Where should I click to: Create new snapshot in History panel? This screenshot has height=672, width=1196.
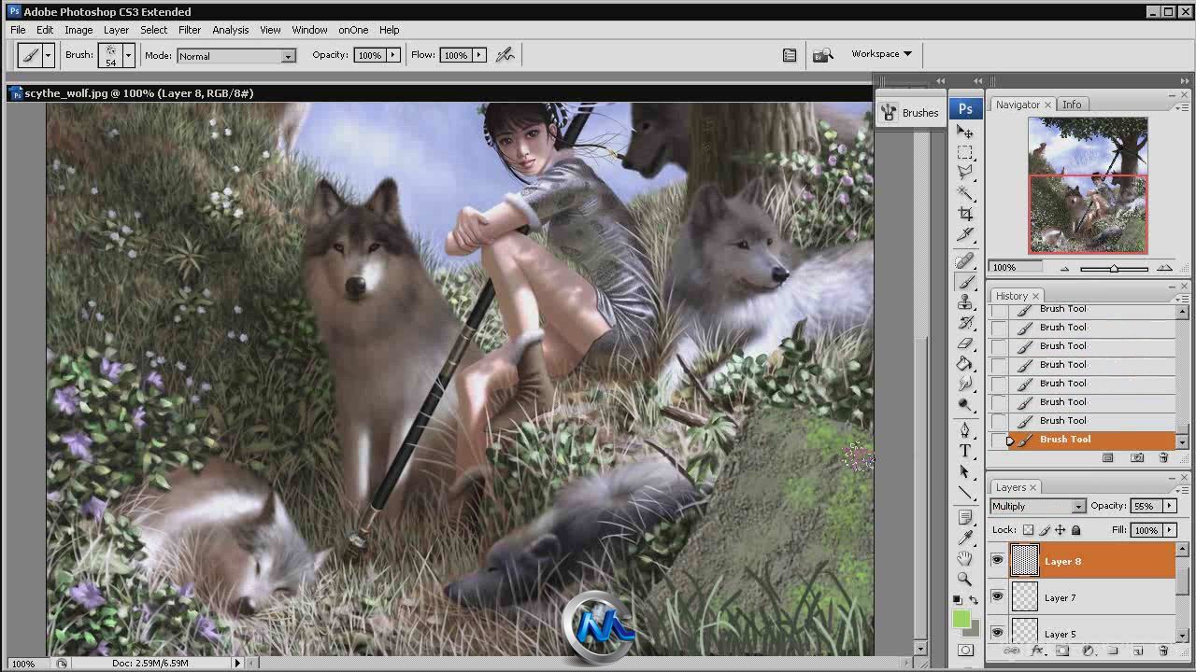(1136, 457)
